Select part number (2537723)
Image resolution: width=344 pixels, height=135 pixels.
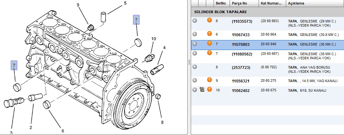241,67
